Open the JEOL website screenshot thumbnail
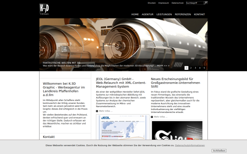 (x=123, y=127)
